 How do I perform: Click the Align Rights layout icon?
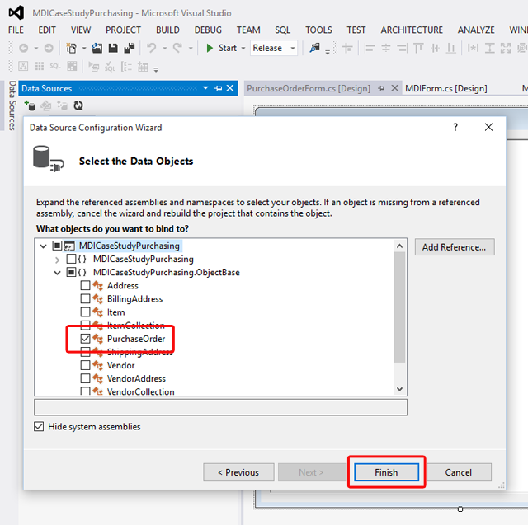[402, 48]
